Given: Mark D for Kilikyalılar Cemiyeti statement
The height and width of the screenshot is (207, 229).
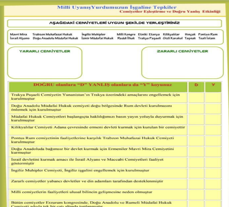Looking at the screenshot, I should [196, 130].
